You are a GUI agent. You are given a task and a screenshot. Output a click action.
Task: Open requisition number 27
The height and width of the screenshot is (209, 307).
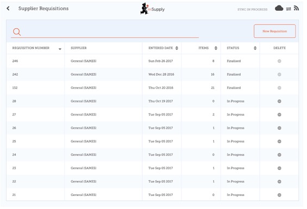point(14,115)
